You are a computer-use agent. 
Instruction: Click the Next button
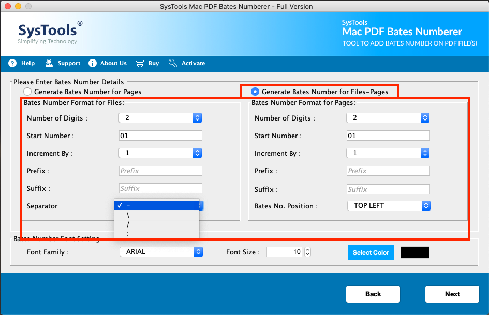tap(452, 294)
